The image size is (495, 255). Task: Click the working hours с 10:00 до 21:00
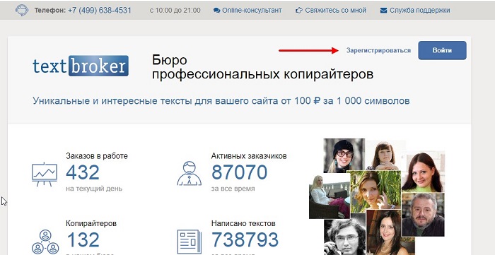175,11
